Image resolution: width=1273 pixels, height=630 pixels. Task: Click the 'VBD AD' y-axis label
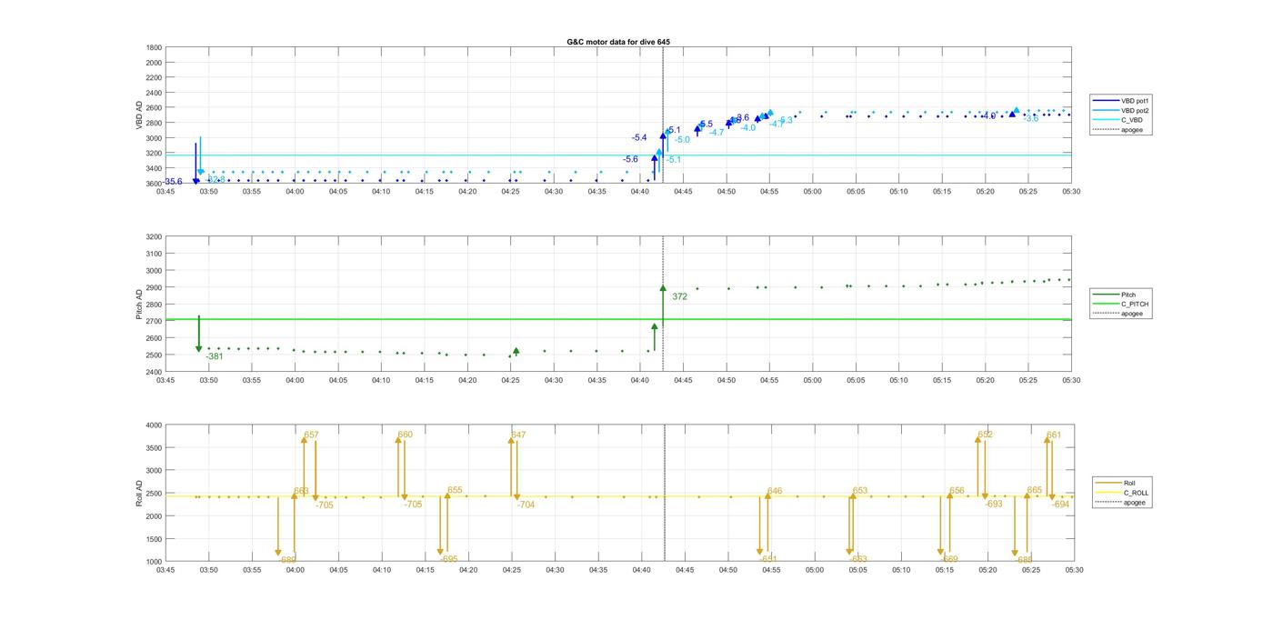coord(139,115)
